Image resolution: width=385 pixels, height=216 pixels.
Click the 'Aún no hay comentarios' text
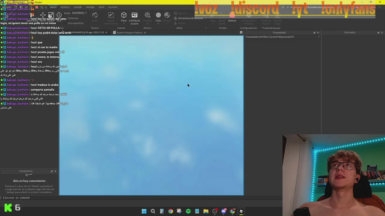point(29,181)
